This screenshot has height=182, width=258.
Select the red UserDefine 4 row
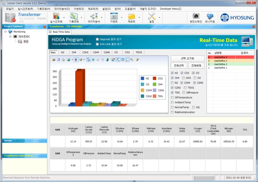click(x=230, y=57)
